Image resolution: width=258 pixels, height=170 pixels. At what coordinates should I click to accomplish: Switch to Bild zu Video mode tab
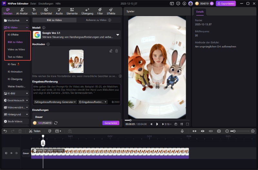pyautogui.click(x=54, y=20)
